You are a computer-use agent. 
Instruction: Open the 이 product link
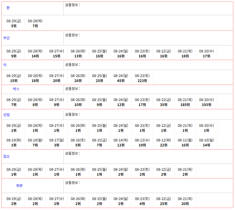[x=5, y=65]
